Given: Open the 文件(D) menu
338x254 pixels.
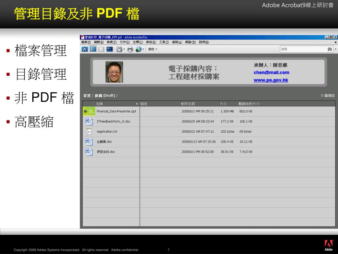Looking at the screenshot, I should point(125,42).
